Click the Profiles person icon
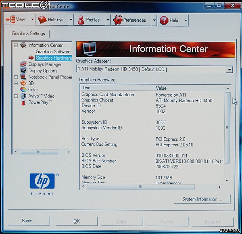 click(81, 20)
